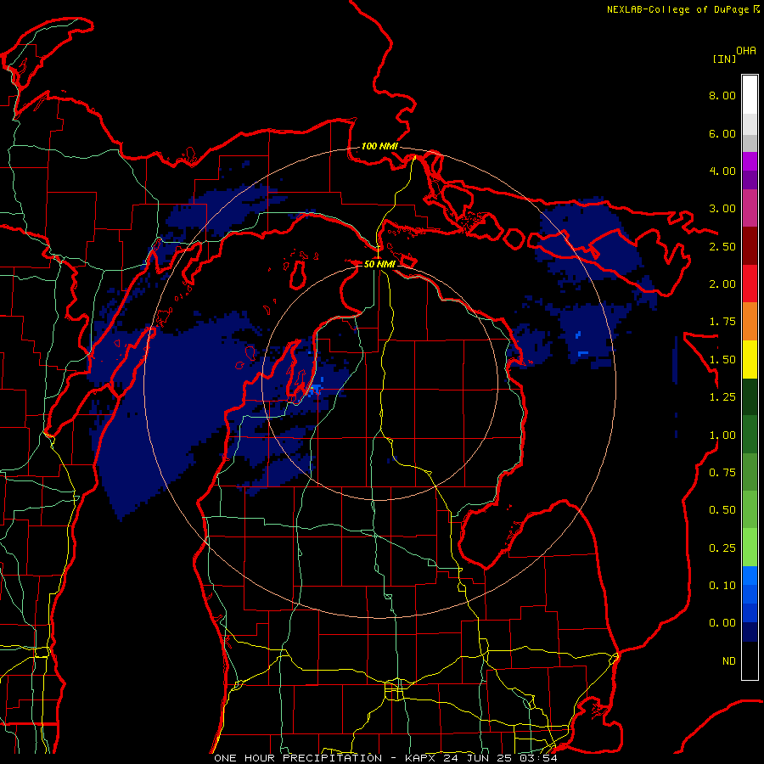Select the 1.25 legend value
Screen dimensions: 764x764
(x=722, y=397)
